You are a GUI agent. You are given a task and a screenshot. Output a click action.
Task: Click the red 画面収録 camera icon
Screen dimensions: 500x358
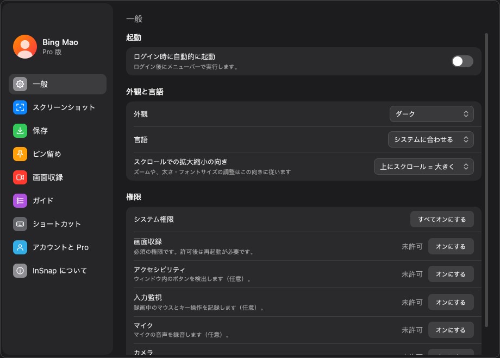point(20,177)
